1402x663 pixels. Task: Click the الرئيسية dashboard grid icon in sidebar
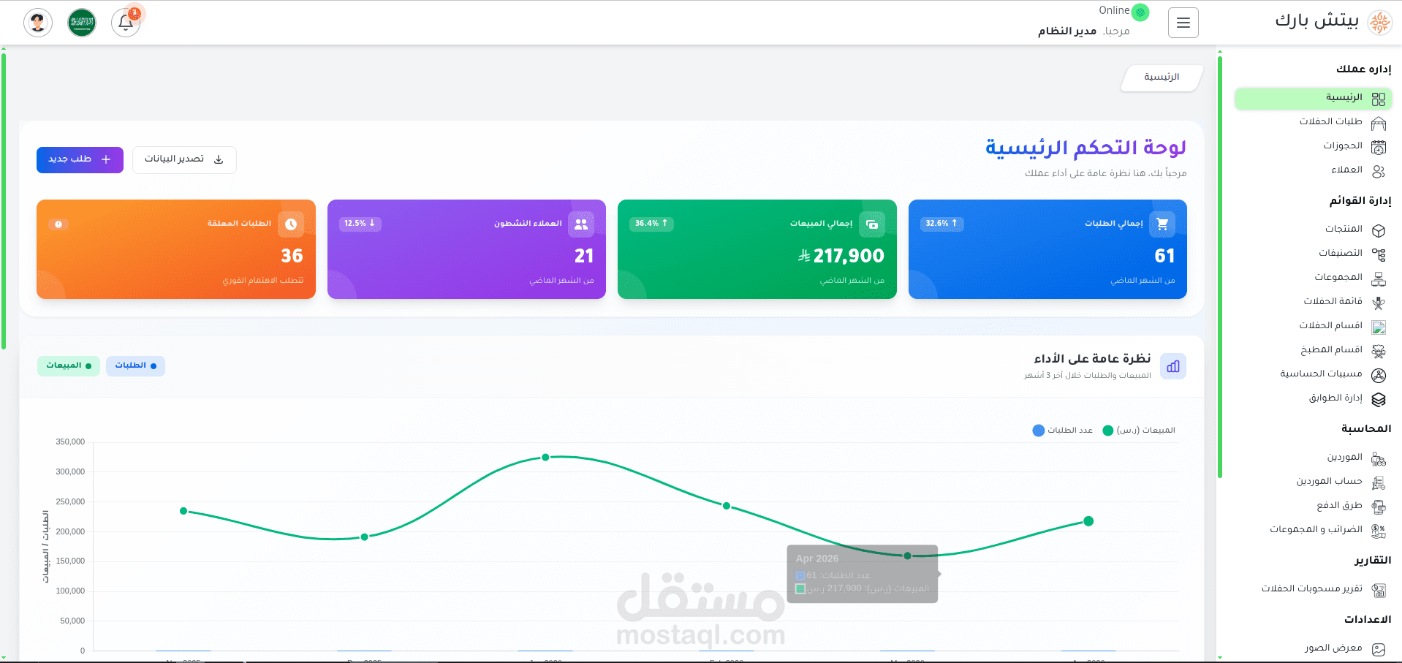click(1379, 99)
